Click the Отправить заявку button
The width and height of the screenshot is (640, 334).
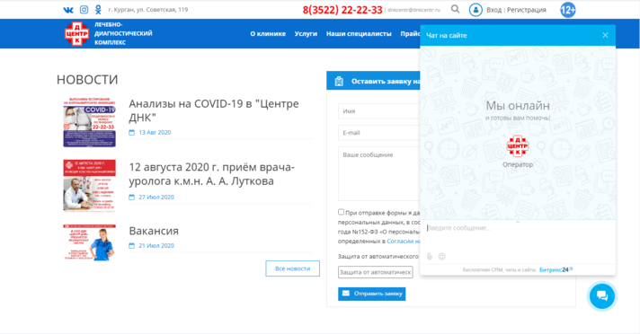[x=372, y=294]
